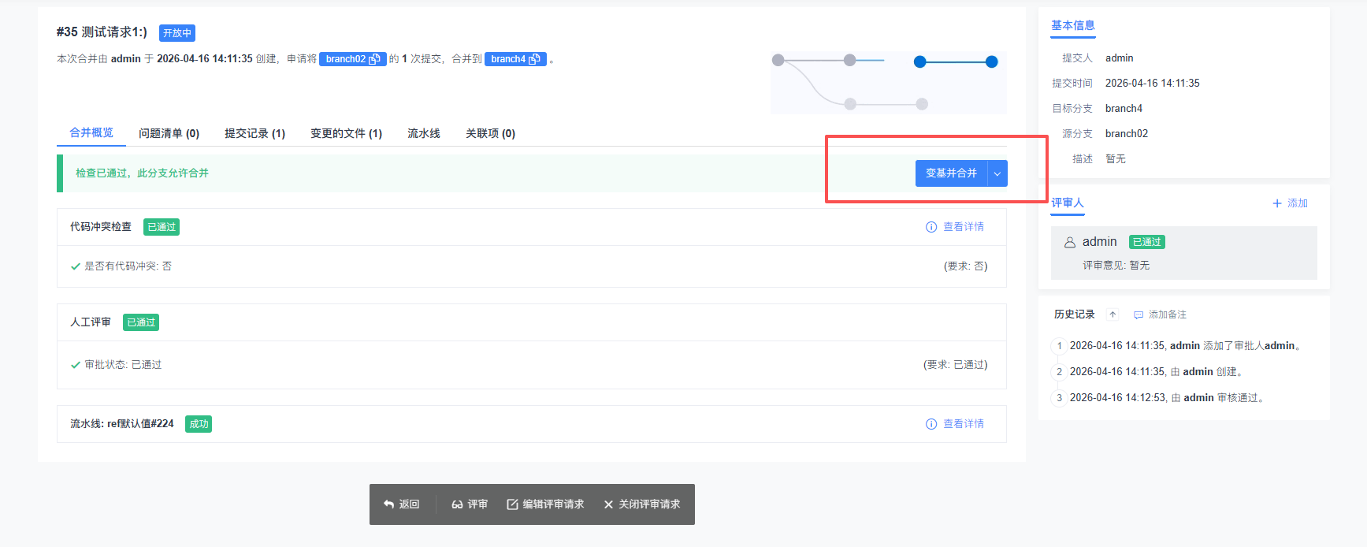Click the X icon next to 关闭评审请求
The image size is (1367, 547).
608,504
